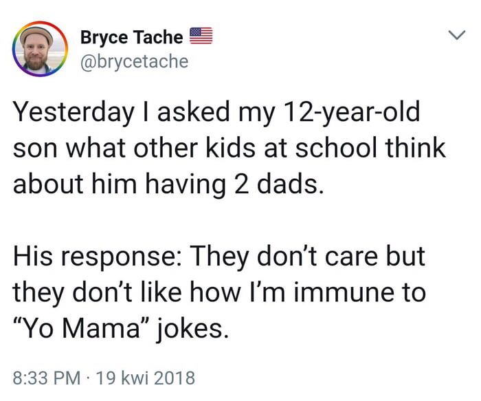The height and width of the screenshot is (401, 481).
Task: Click the words "about him having"
Action: tap(120, 185)
